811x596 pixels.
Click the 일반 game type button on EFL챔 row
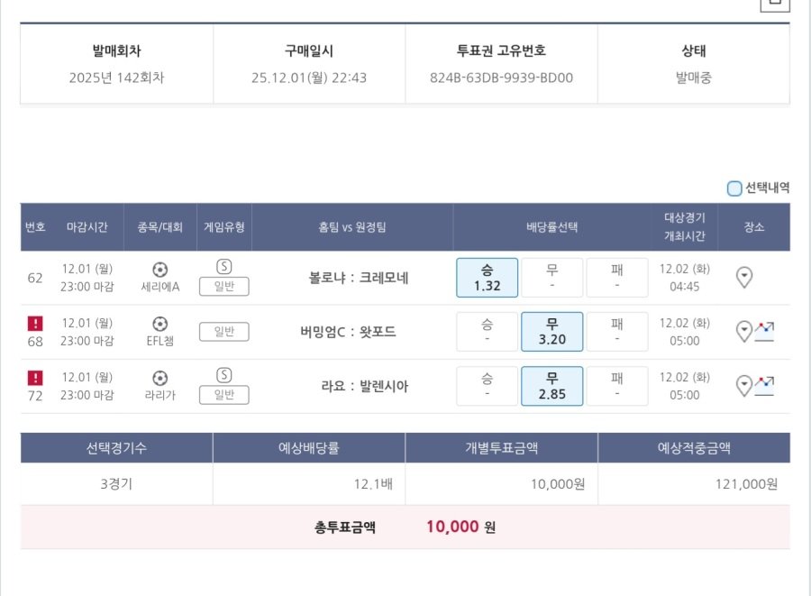point(223,331)
